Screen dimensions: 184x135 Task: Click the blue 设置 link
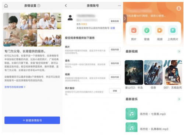(x=113, y=28)
